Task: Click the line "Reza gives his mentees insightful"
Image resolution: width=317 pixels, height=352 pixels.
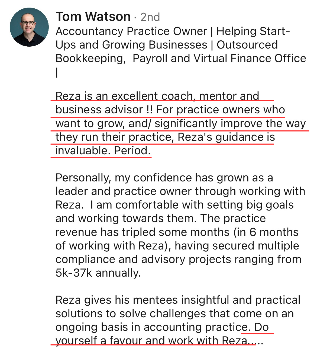Action: click(x=178, y=300)
